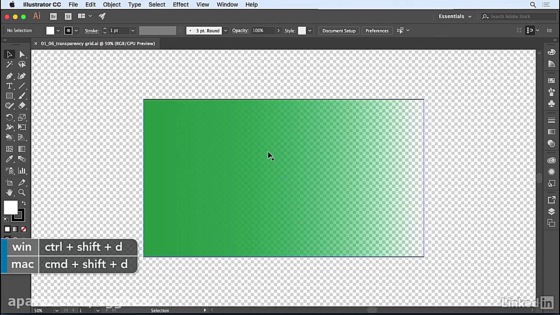Select the Type tool
This screenshot has height=315, width=560.
coord(10,86)
